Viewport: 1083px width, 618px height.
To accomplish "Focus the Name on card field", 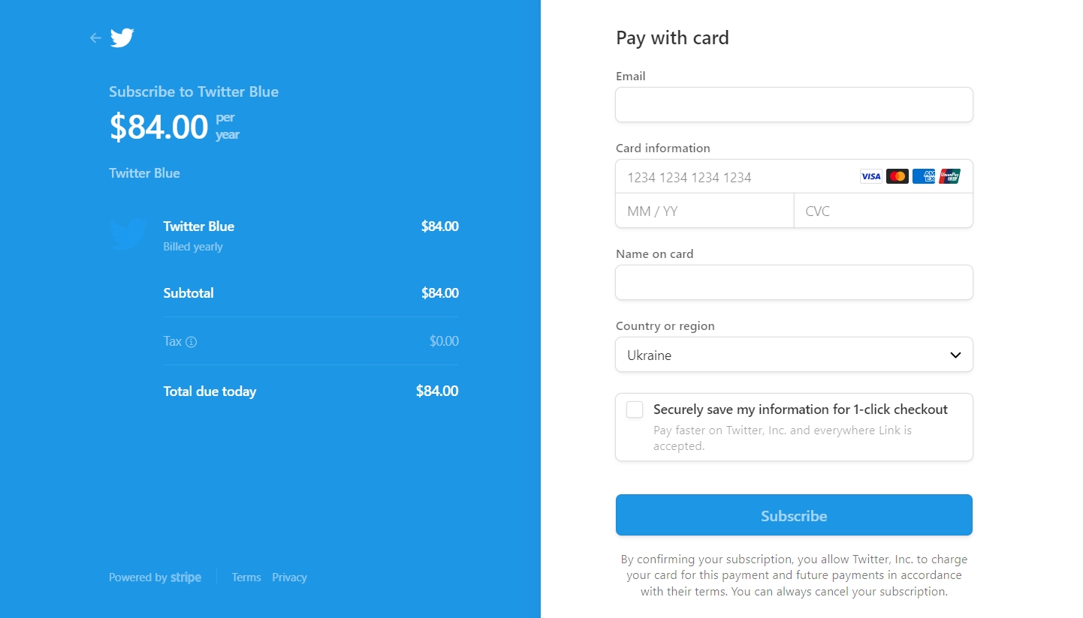I will tap(794, 283).
